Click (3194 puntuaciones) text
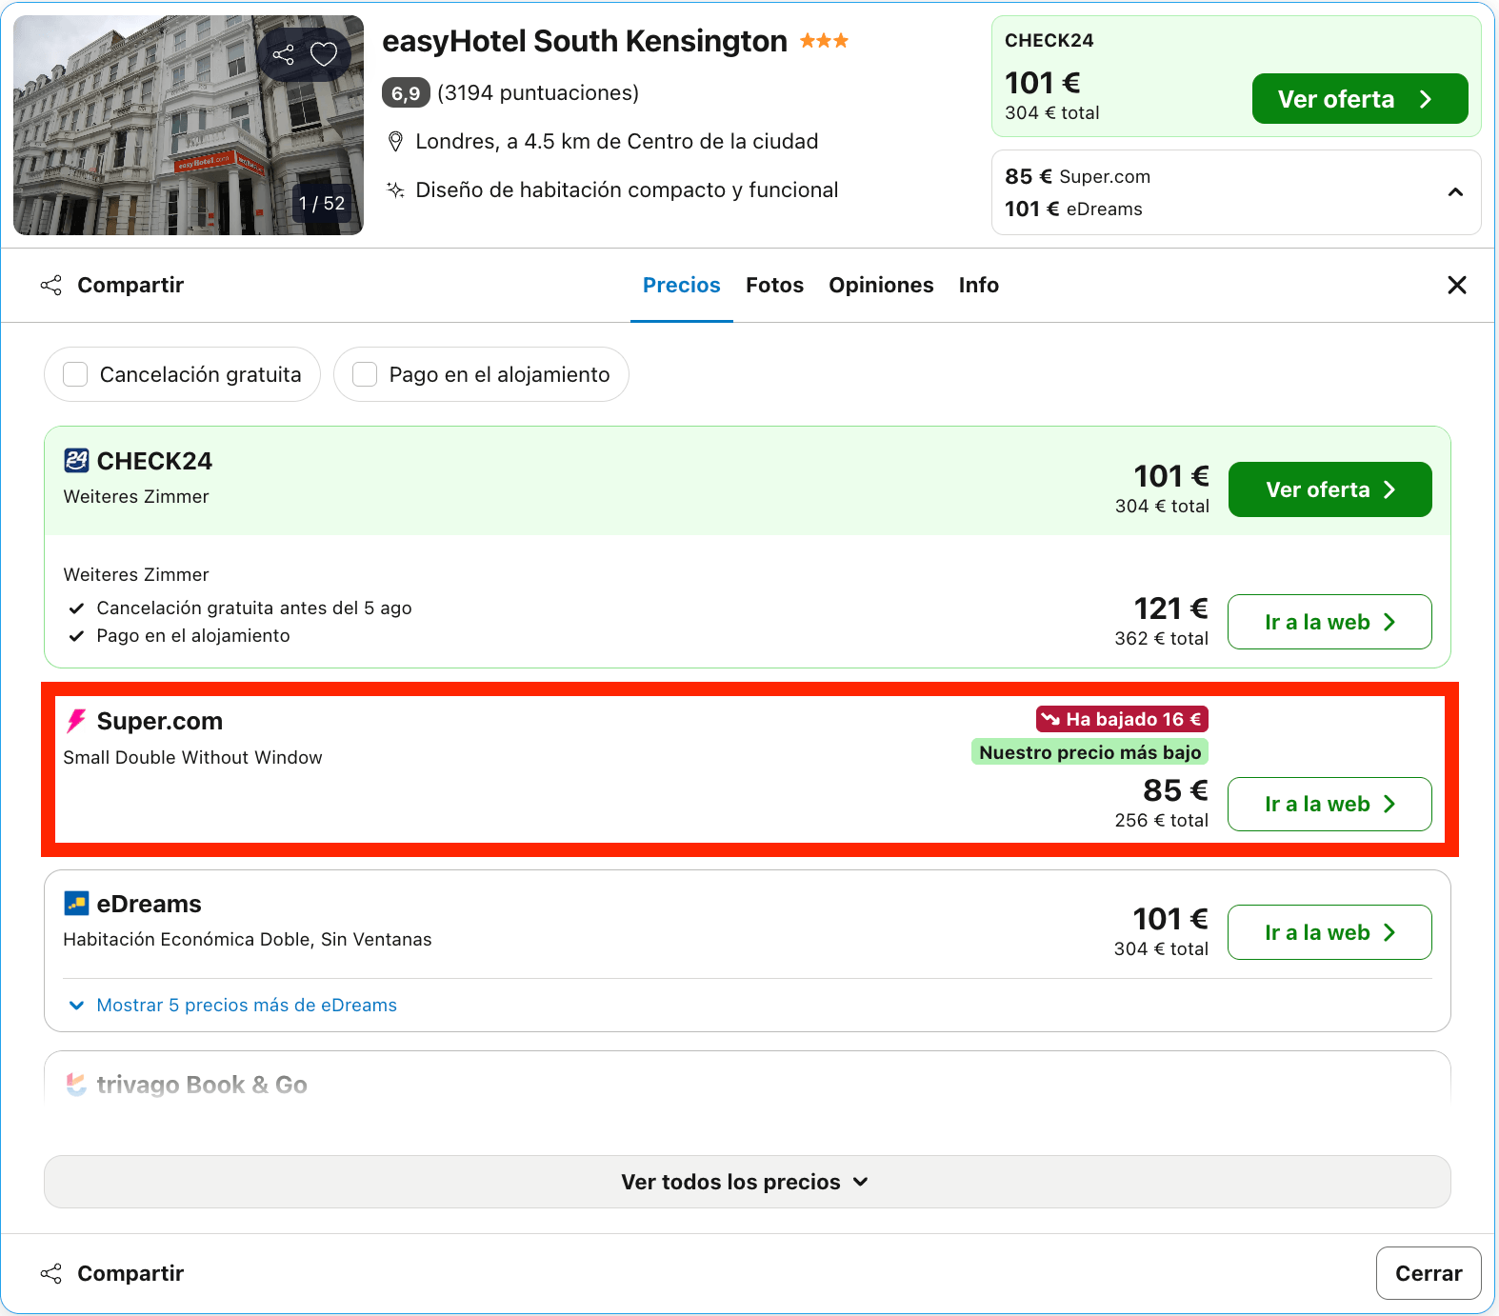This screenshot has width=1499, height=1316. coord(538,93)
